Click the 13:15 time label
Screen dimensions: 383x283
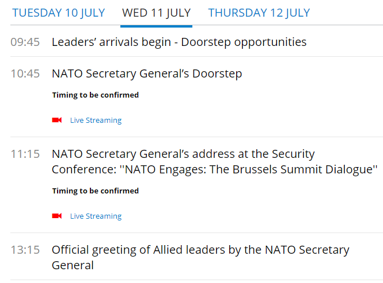pyautogui.click(x=25, y=250)
